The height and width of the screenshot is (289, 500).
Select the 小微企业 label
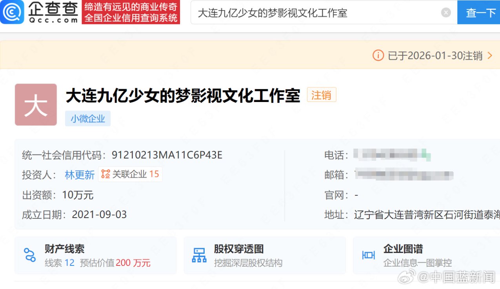pos(88,118)
